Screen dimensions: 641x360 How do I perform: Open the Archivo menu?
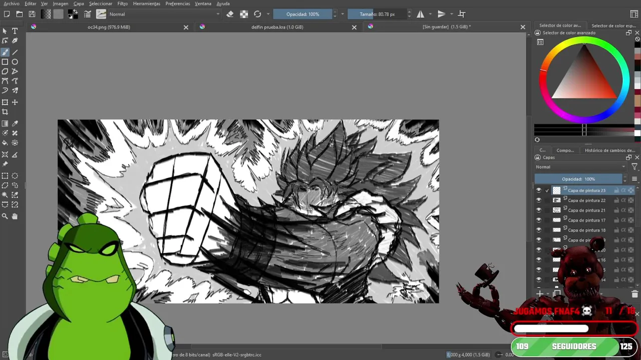pyautogui.click(x=12, y=3)
